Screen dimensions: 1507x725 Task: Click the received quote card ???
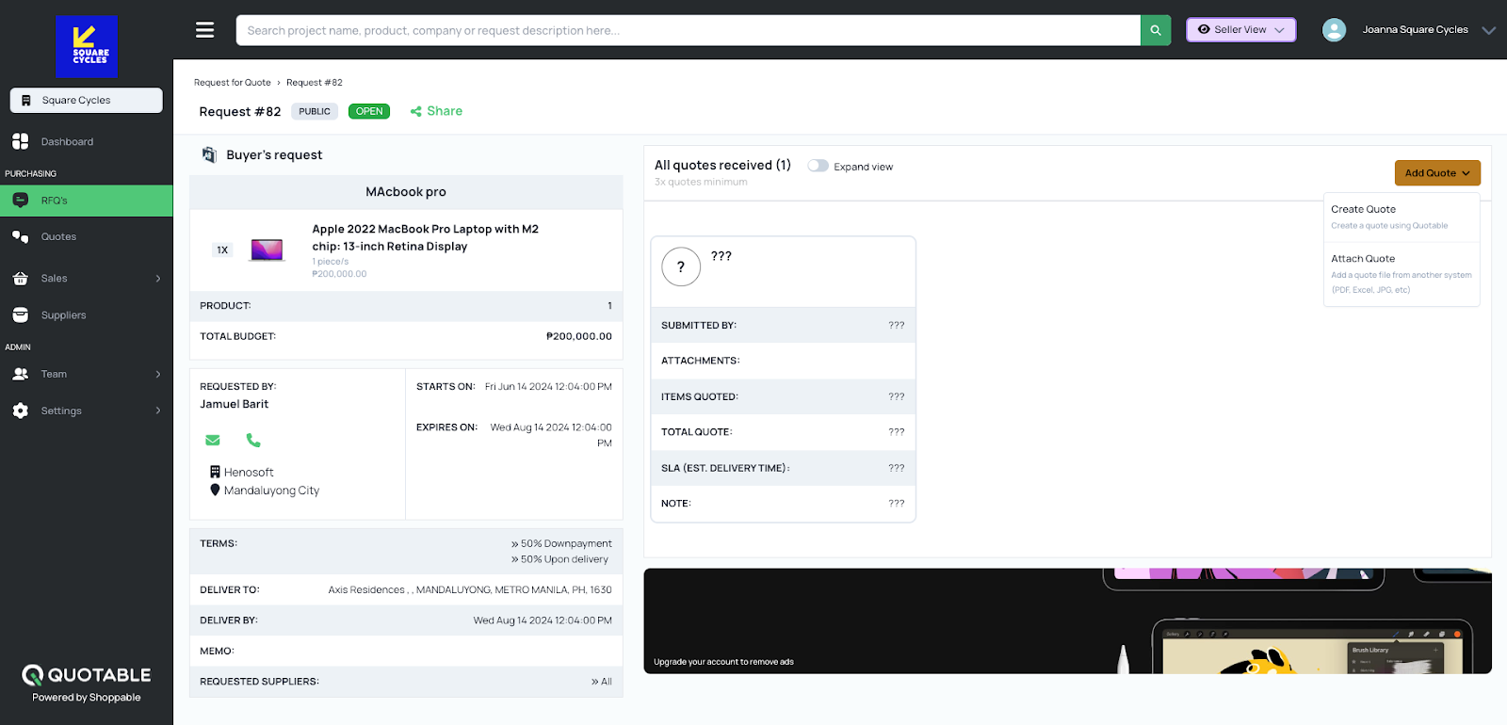783,379
